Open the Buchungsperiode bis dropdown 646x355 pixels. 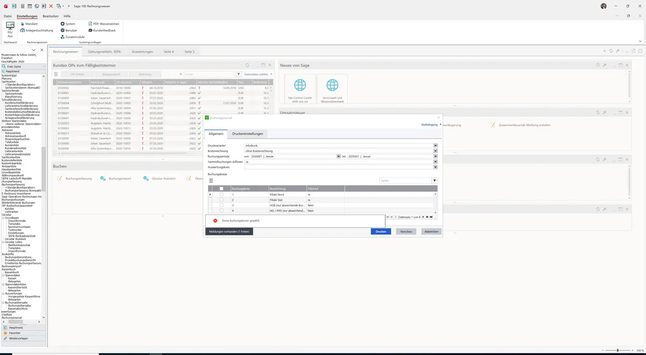coord(436,156)
